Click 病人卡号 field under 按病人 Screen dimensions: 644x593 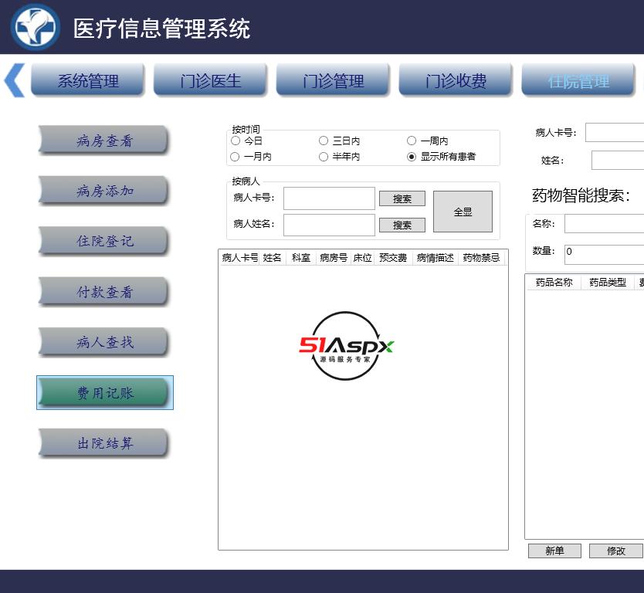[x=329, y=198]
